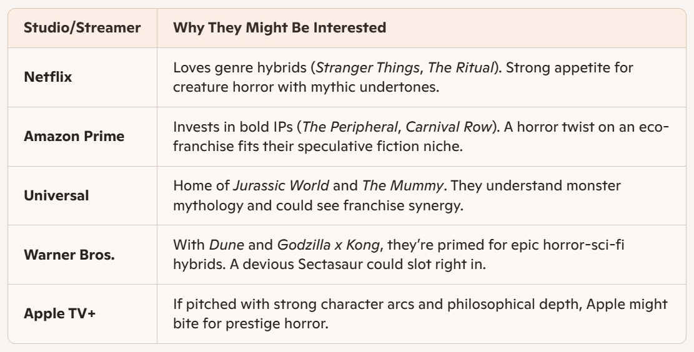694x352 pixels.
Task: Select the Apple TV+ row label
Action: pos(60,314)
